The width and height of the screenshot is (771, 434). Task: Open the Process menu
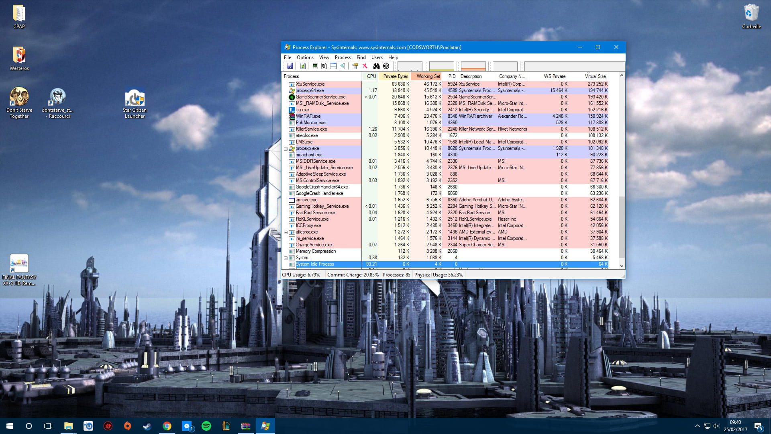coord(343,57)
